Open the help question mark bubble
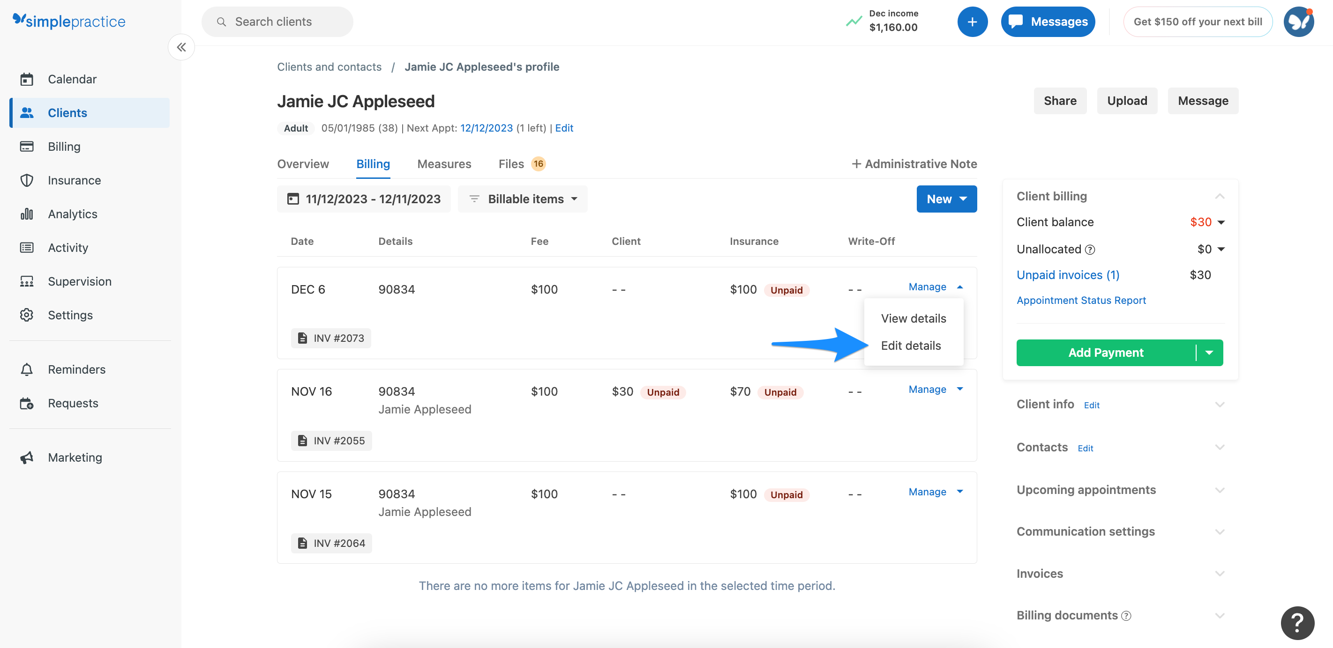1333x648 pixels. pos(1297,622)
